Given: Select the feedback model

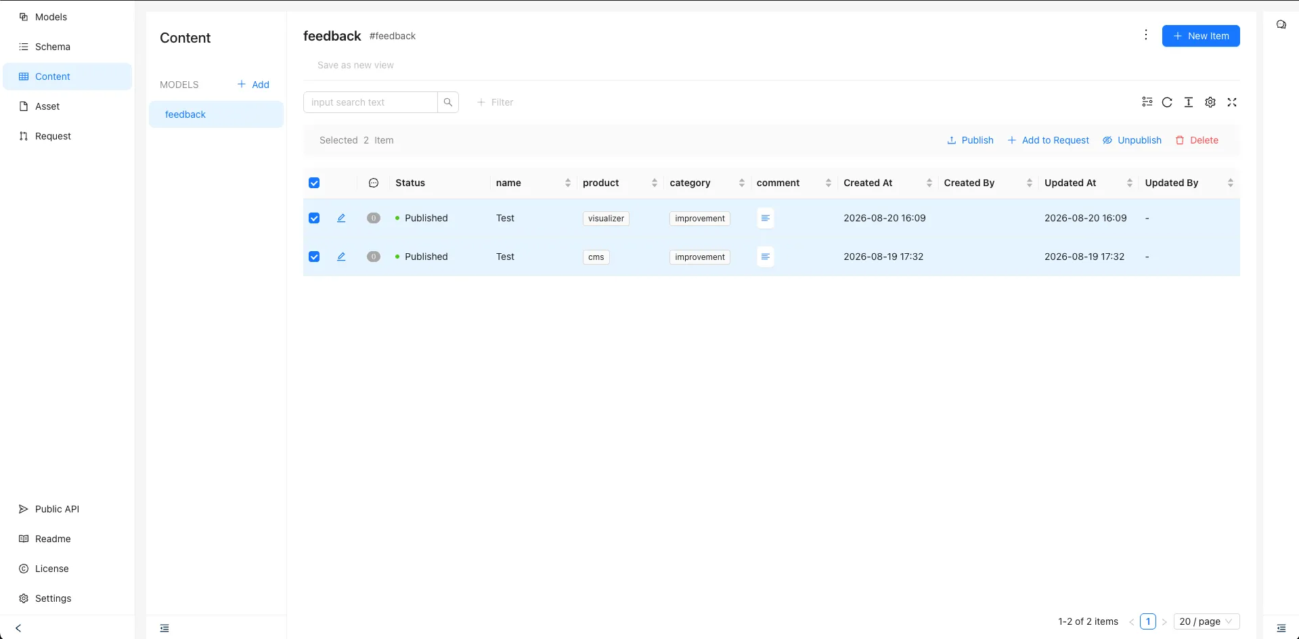Looking at the screenshot, I should (216, 114).
